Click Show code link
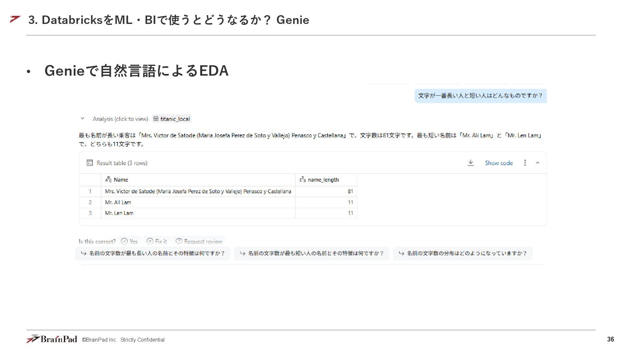Image resolution: width=622 pixels, height=349 pixels. [499, 163]
